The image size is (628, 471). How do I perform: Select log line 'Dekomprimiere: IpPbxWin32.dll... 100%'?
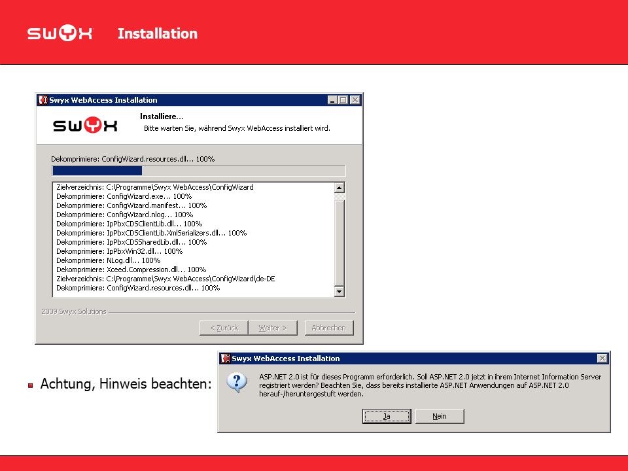coord(119,251)
